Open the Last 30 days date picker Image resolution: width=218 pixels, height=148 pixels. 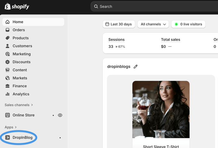(x=119, y=24)
